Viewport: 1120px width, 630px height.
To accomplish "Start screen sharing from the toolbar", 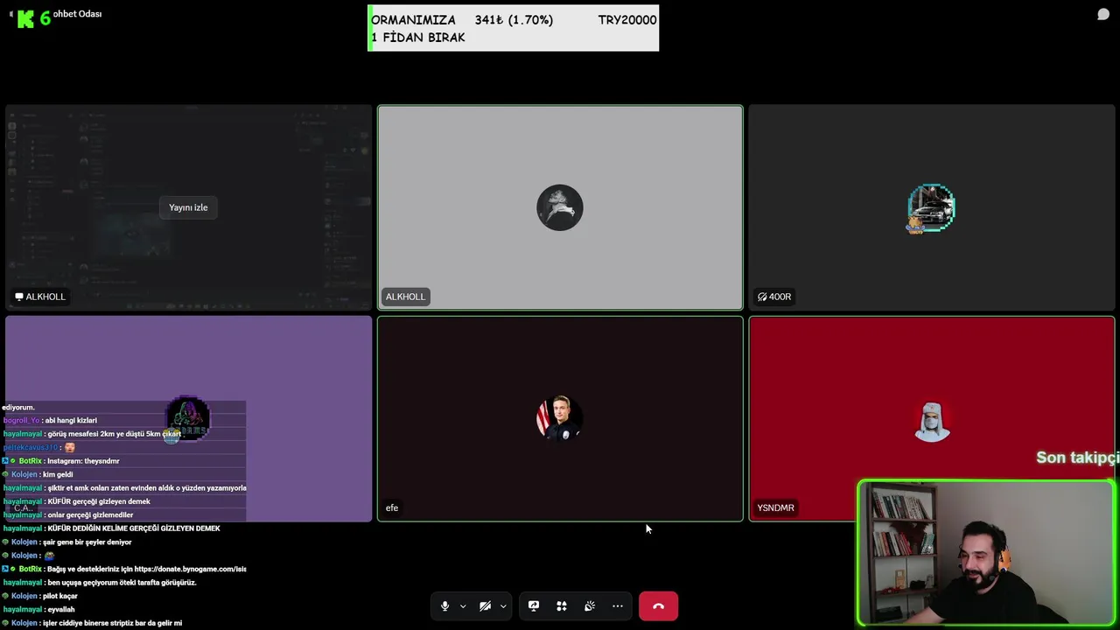I will (534, 606).
